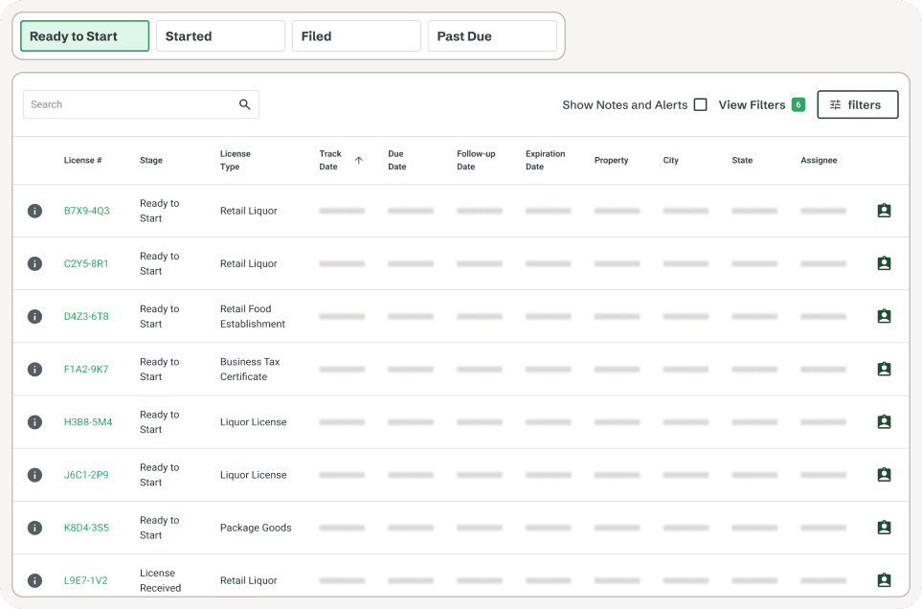Image resolution: width=922 pixels, height=609 pixels.
Task: Open info icon for license K8D4-3S5
Action: tap(34, 528)
